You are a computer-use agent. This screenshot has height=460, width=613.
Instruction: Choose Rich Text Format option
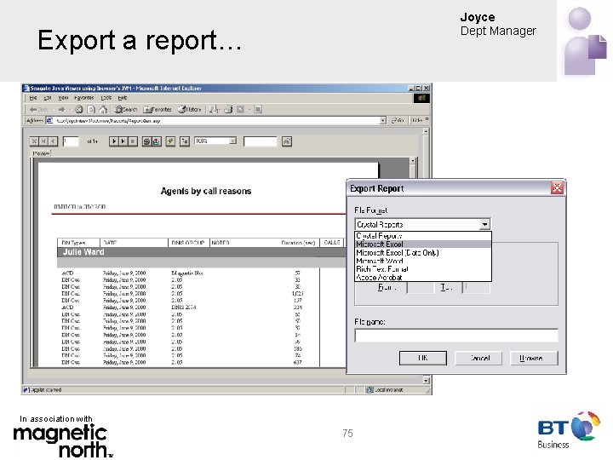point(423,269)
